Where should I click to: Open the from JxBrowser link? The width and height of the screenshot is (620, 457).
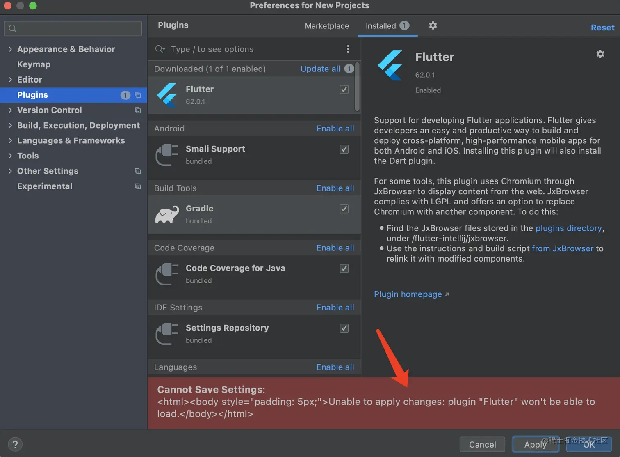(562, 248)
